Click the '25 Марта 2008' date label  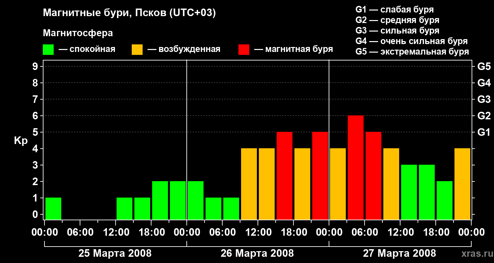coord(115,253)
